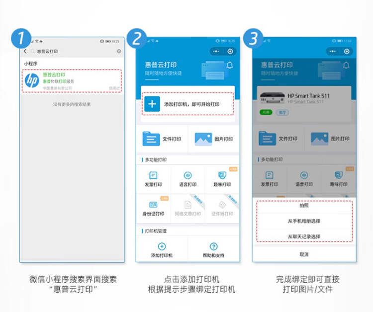Select 发票打印 in screen 3
This screenshot has width=373, height=312.
coord(270,179)
